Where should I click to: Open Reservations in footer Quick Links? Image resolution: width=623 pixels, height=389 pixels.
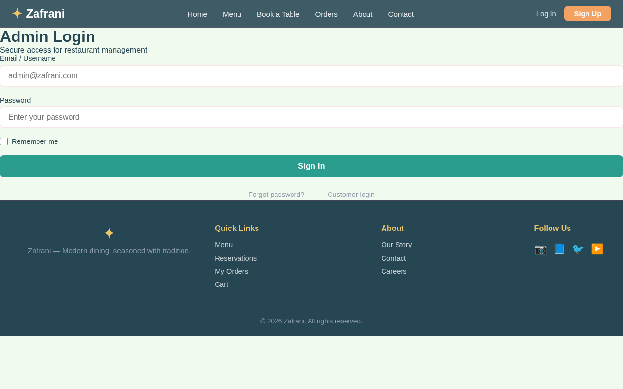pyautogui.click(x=236, y=258)
